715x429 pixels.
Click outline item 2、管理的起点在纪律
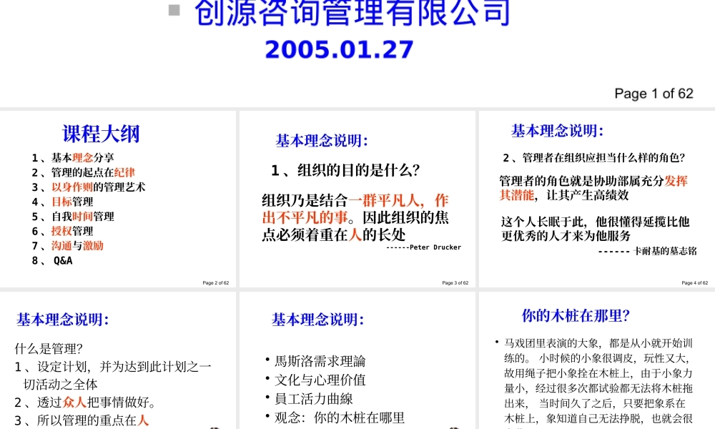[84, 172]
